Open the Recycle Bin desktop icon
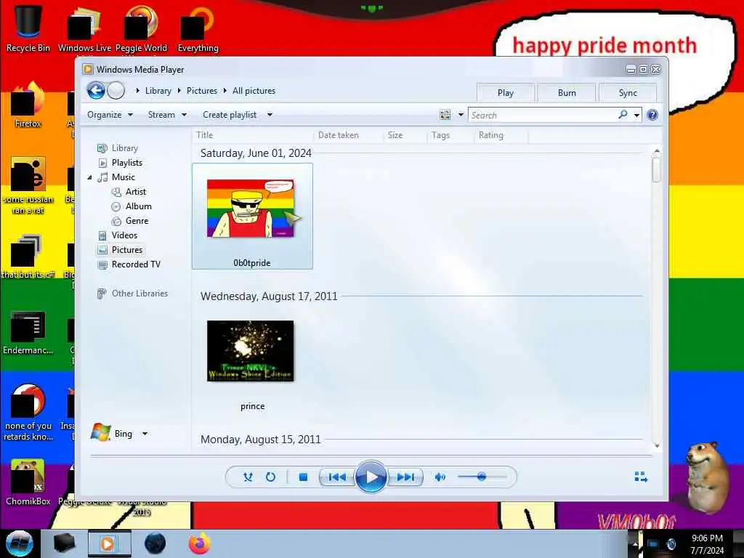This screenshot has height=558, width=744. pos(28,28)
